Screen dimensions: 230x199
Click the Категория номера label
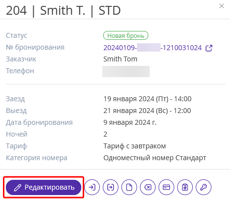pos(37,158)
